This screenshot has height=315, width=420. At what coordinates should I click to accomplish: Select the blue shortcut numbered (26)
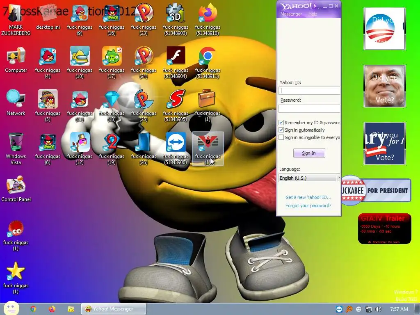tap(144, 148)
